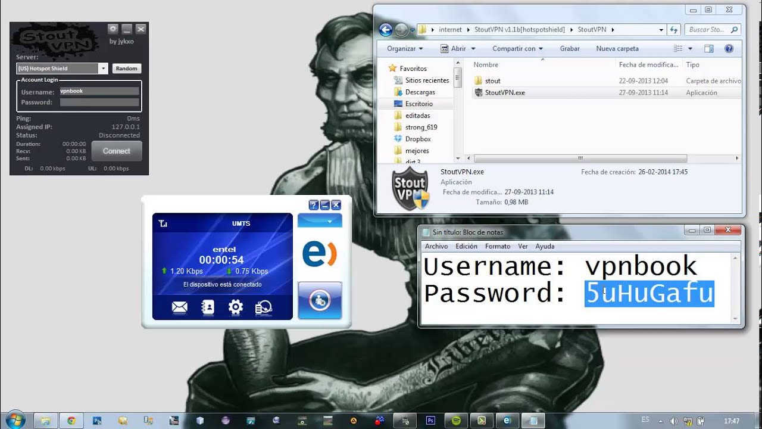The height and width of the screenshot is (429, 762).
Task: Click the entel 'e' logo
Action: click(x=320, y=254)
